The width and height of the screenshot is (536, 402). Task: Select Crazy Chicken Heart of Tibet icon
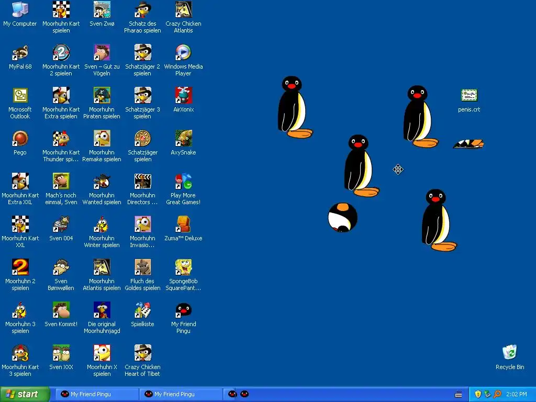click(x=142, y=353)
